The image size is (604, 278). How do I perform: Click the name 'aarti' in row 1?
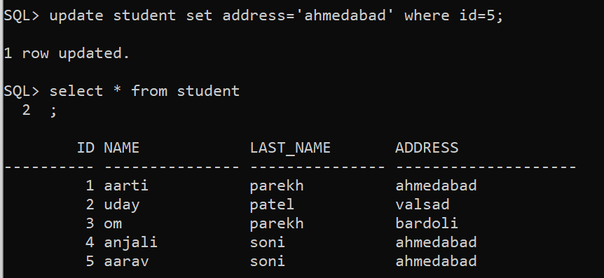126,186
